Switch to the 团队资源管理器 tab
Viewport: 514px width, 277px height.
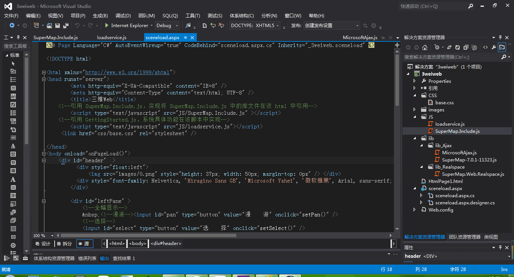(465, 237)
